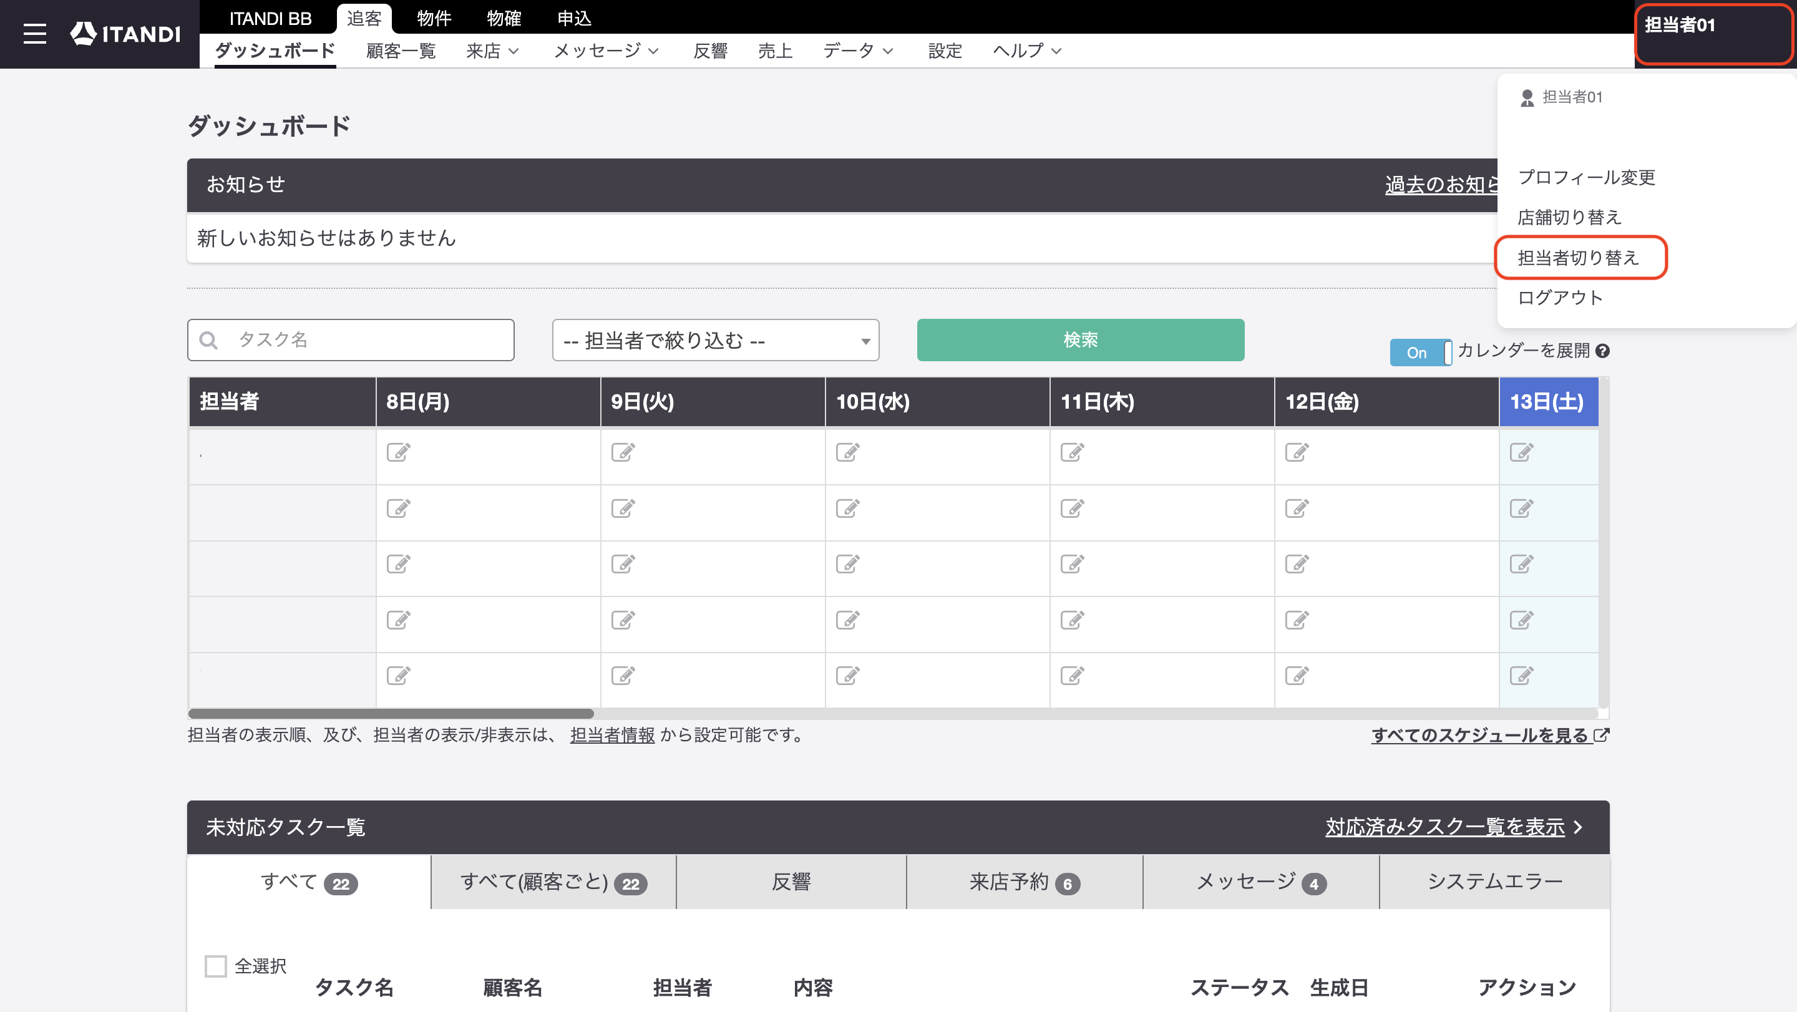Viewport: 1797px width, 1012px height.
Task: Click edit icon in third row under 9日(火)
Action: (x=623, y=563)
